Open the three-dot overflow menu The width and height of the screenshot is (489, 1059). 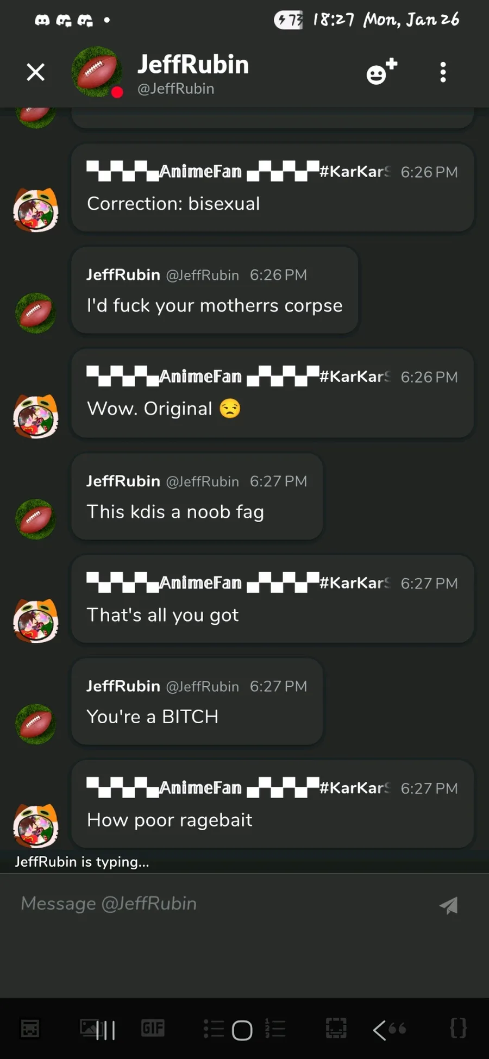click(x=443, y=72)
